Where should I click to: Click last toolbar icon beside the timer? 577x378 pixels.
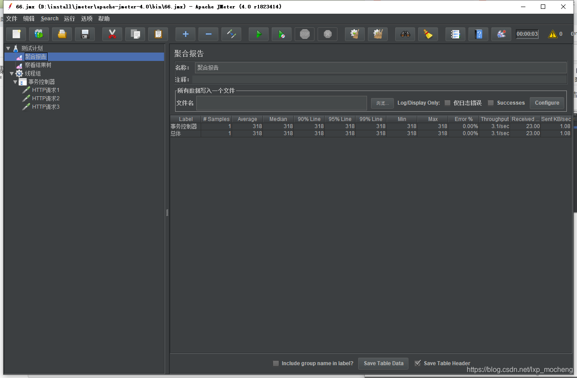[x=502, y=34]
